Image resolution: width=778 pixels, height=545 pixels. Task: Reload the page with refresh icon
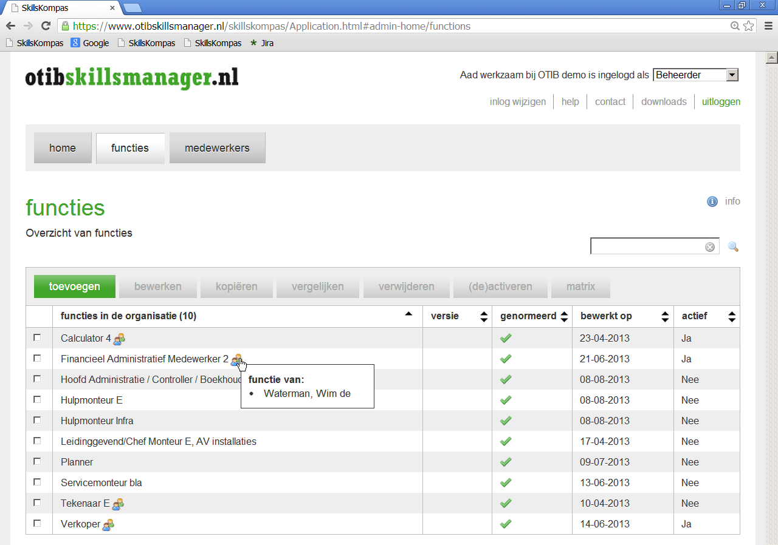pos(46,26)
